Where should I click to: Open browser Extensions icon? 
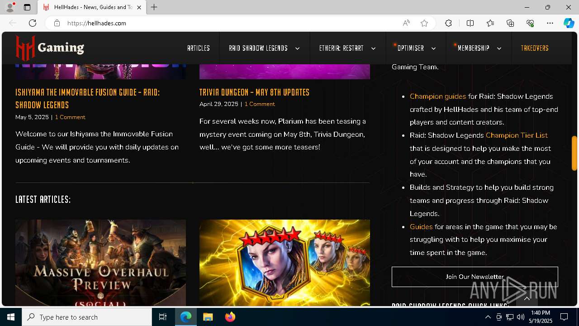(448, 23)
